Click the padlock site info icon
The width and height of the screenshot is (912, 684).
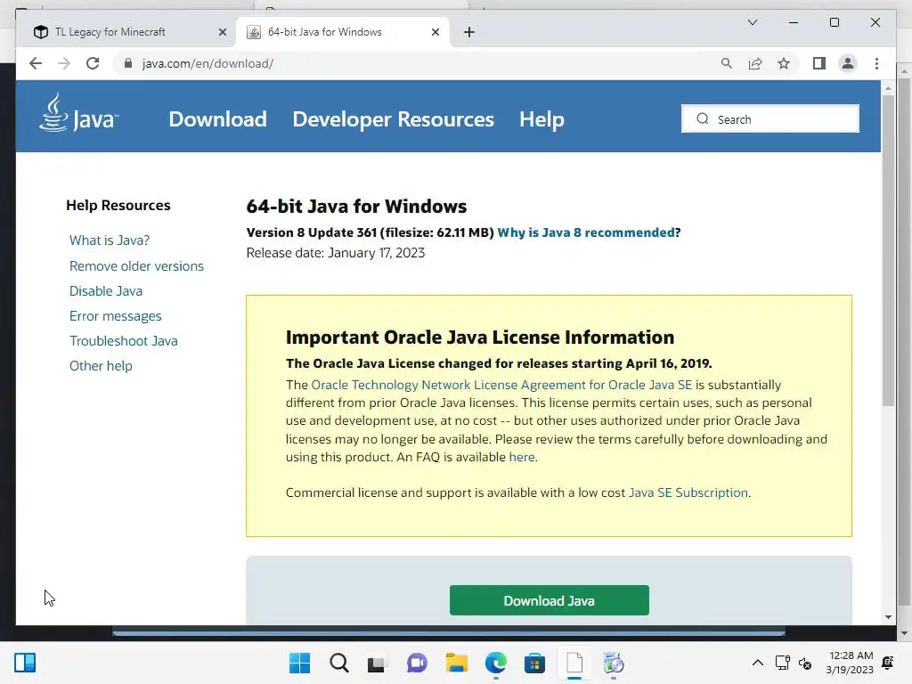pos(128,63)
